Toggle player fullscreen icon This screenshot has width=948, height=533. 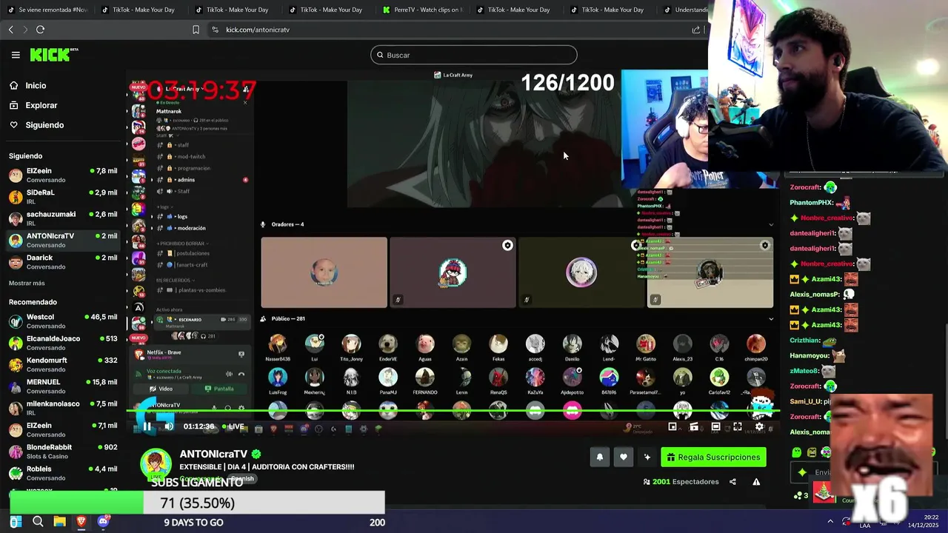tap(737, 426)
